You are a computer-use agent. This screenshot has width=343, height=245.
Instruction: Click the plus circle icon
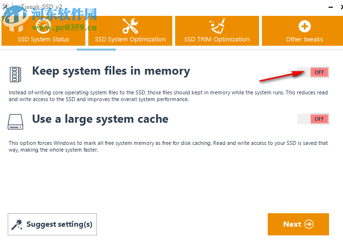tap(304, 26)
